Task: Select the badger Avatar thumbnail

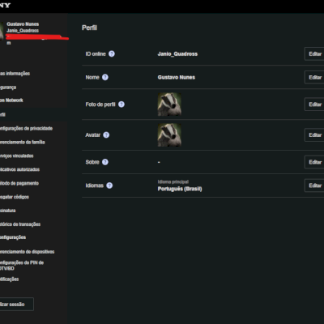Action: [169, 134]
